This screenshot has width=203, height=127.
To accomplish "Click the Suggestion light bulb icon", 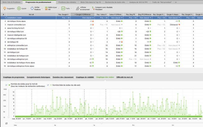I will [x=5, y=8].
